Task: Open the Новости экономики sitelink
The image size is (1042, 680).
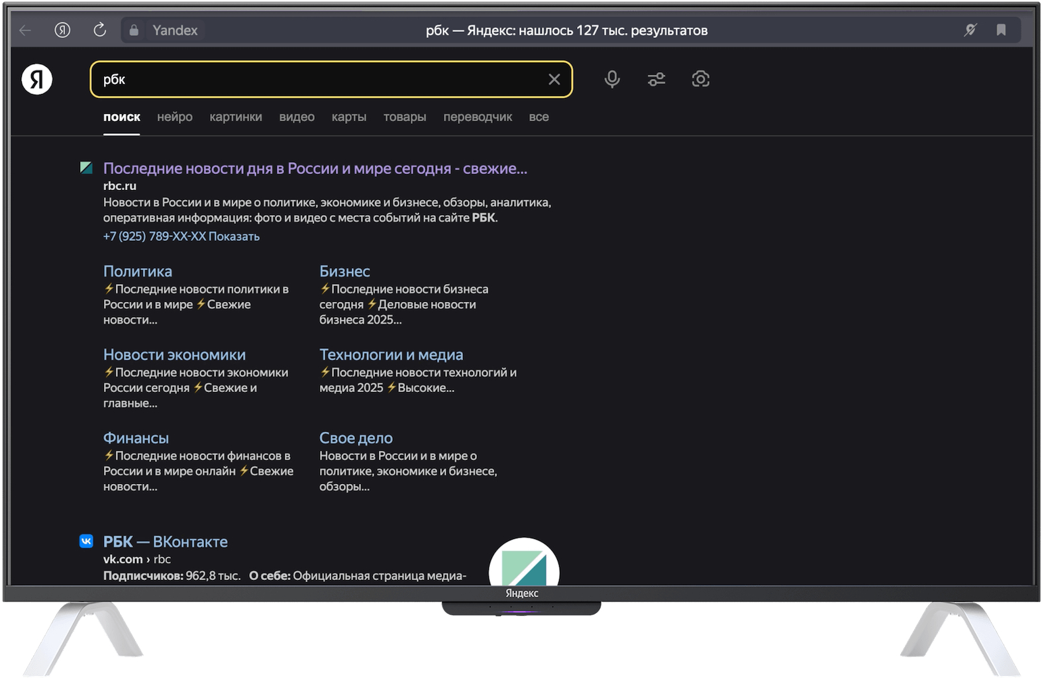Action: coord(174,355)
